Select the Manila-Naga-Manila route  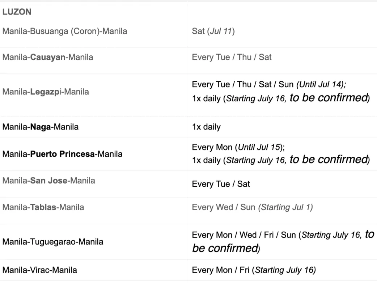click(41, 127)
